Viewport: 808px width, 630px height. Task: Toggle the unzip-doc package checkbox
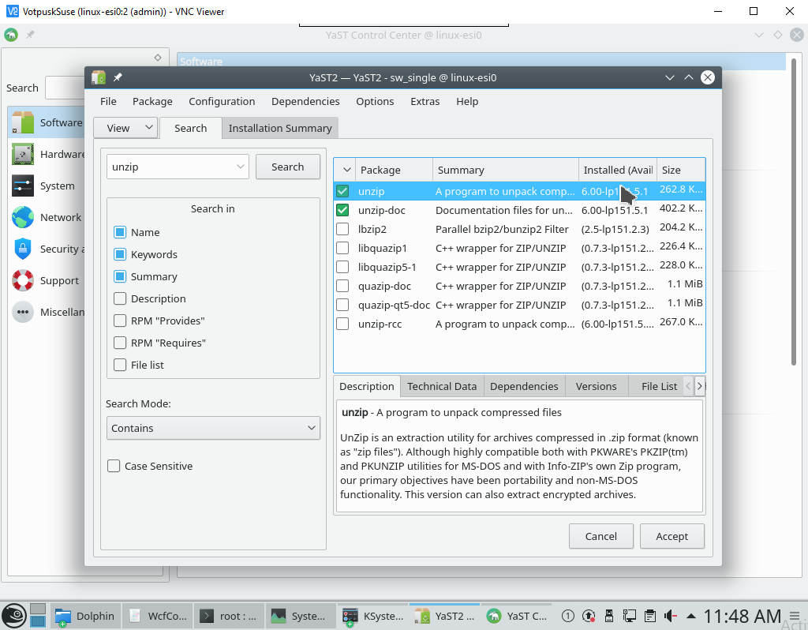click(342, 210)
